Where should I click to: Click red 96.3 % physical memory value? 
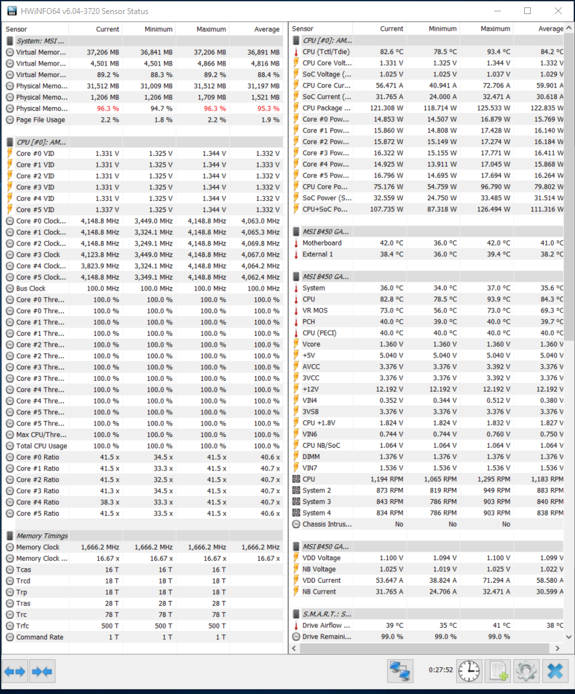click(108, 108)
